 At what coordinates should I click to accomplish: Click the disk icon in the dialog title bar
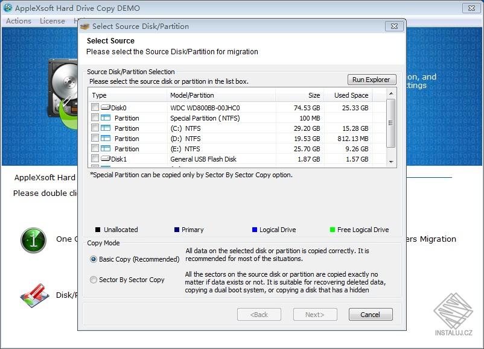[84, 26]
